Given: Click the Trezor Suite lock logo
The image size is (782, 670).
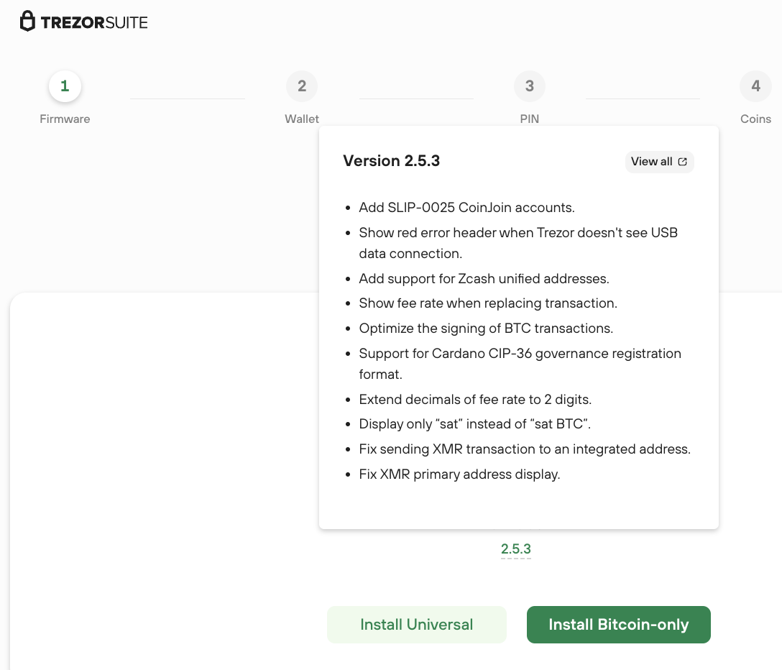Looking at the screenshot, I should tap(27, 21).
